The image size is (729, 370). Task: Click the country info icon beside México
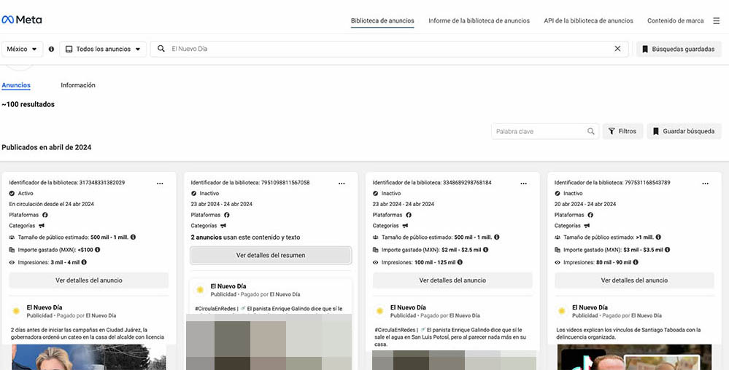(x=51, y=49)
